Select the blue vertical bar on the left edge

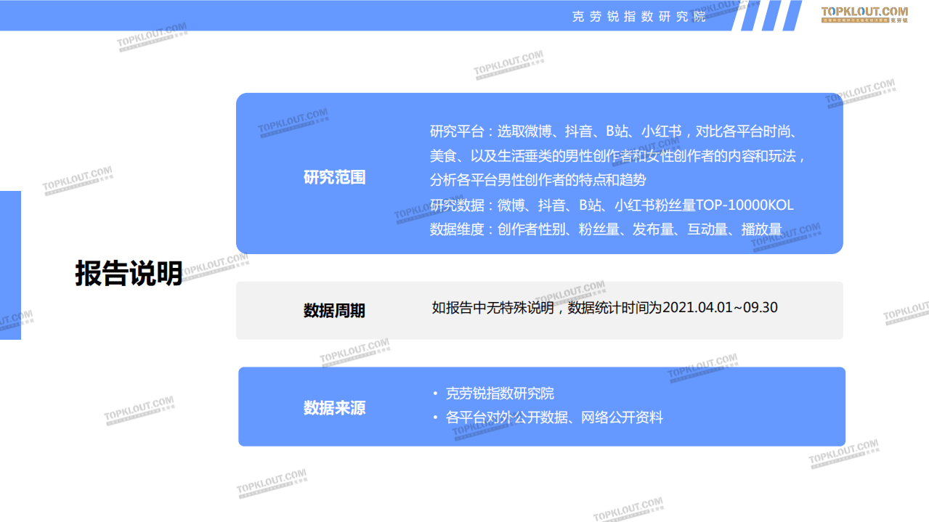(x=10, y=266)
